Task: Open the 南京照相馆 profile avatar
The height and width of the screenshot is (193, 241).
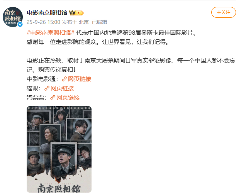Action: tap(13, 17)
